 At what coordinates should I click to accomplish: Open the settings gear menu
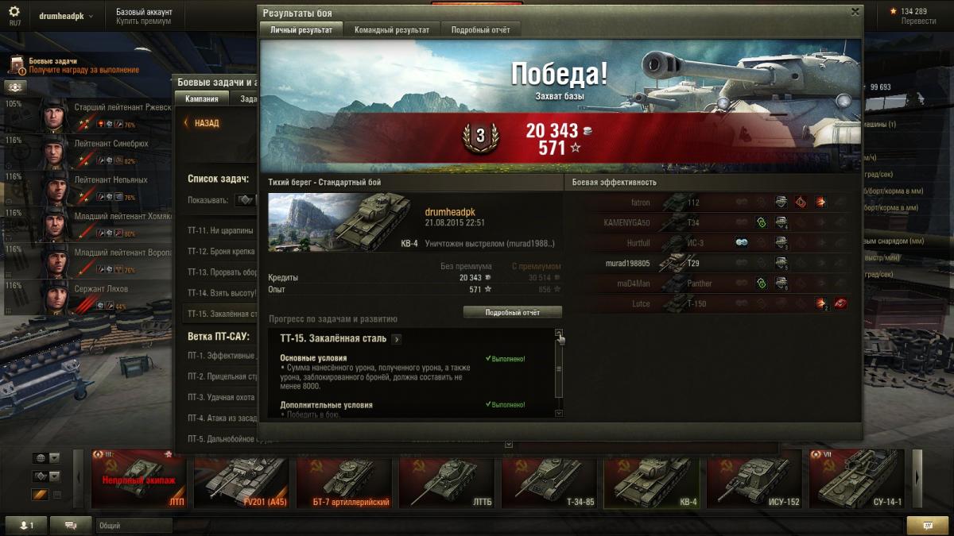[14, 12]
